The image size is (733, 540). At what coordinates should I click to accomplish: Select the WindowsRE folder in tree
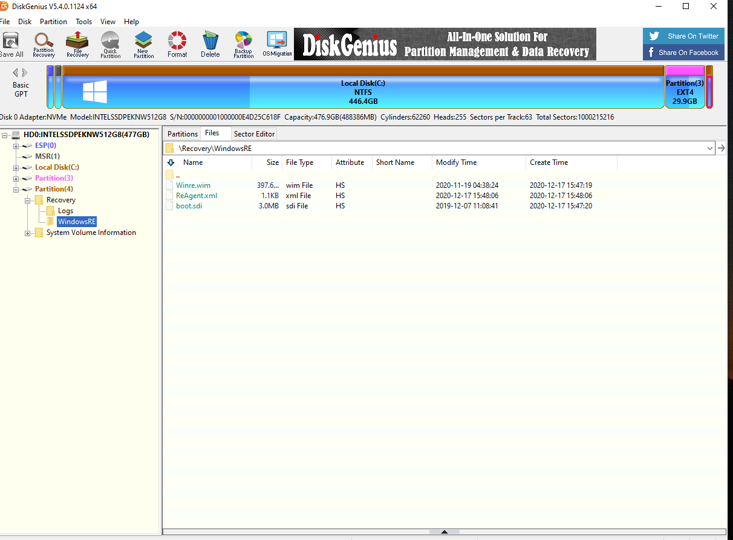tap(77, 222)
